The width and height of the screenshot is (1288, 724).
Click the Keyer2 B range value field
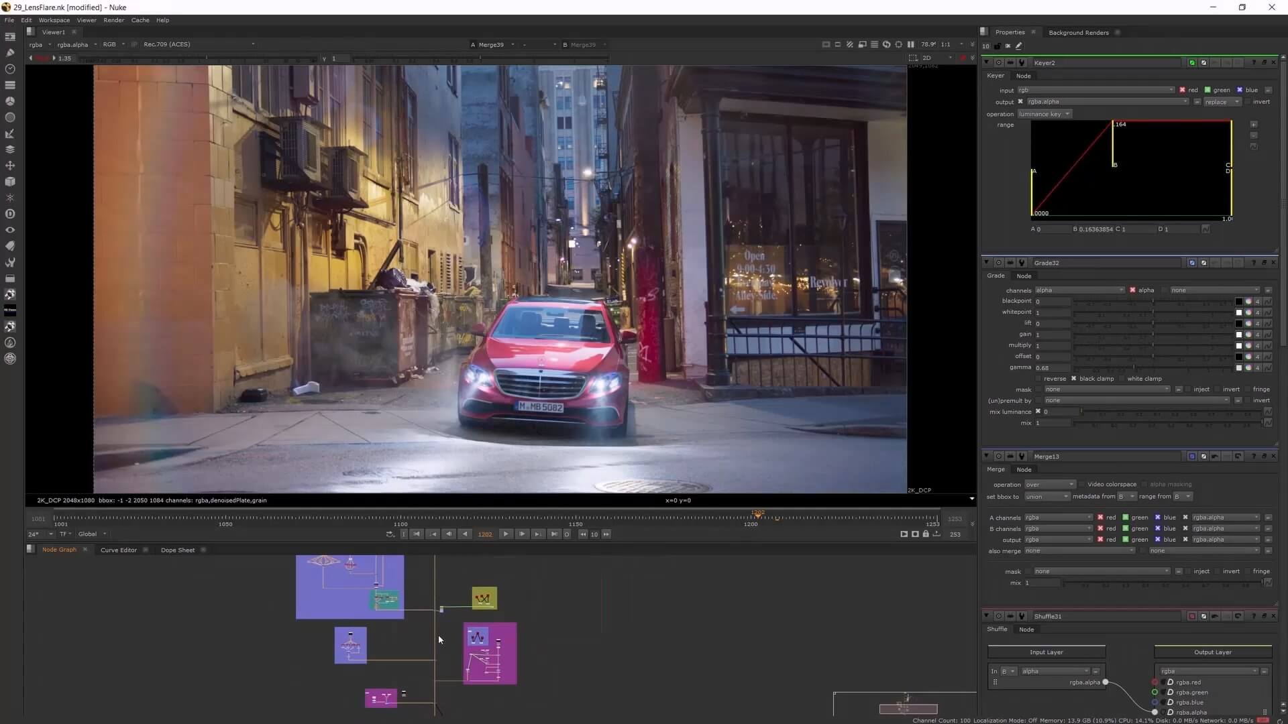(x=1095, y=229)
